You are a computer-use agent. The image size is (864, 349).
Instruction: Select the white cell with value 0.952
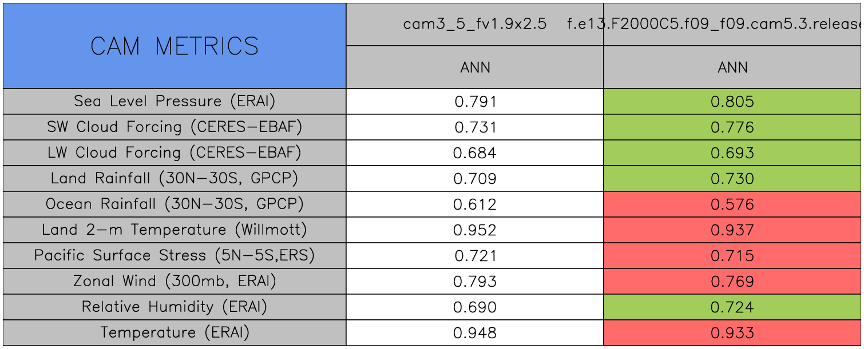(475, 230)
